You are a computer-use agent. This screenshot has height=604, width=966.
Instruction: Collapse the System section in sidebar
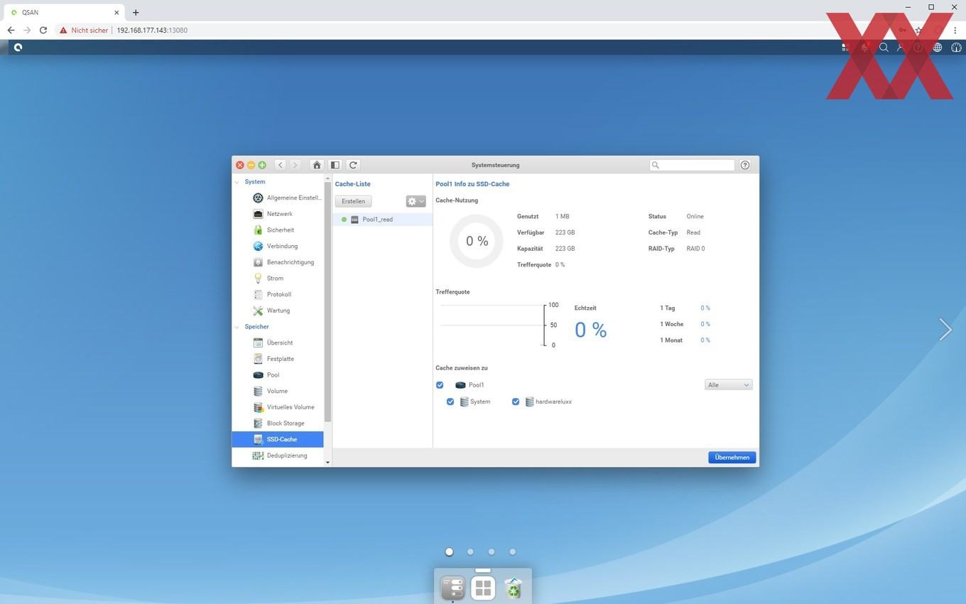tap(237, 182)
